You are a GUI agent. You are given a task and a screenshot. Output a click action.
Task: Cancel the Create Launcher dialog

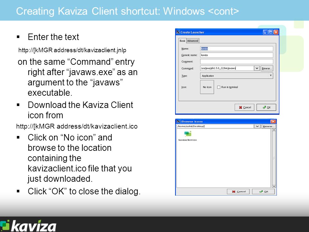click(244, 107)
